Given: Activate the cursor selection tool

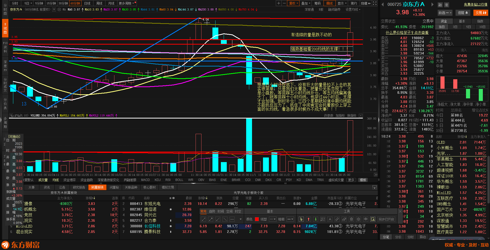Looking at the screenshot, I should pyautogui.click(x=301, y=219).
